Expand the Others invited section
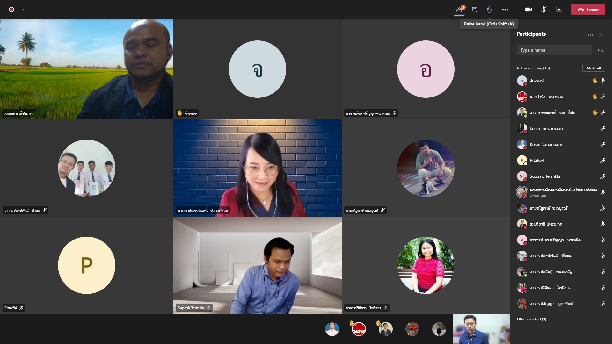This screenshot has height=344, width=612. point(514,319)
